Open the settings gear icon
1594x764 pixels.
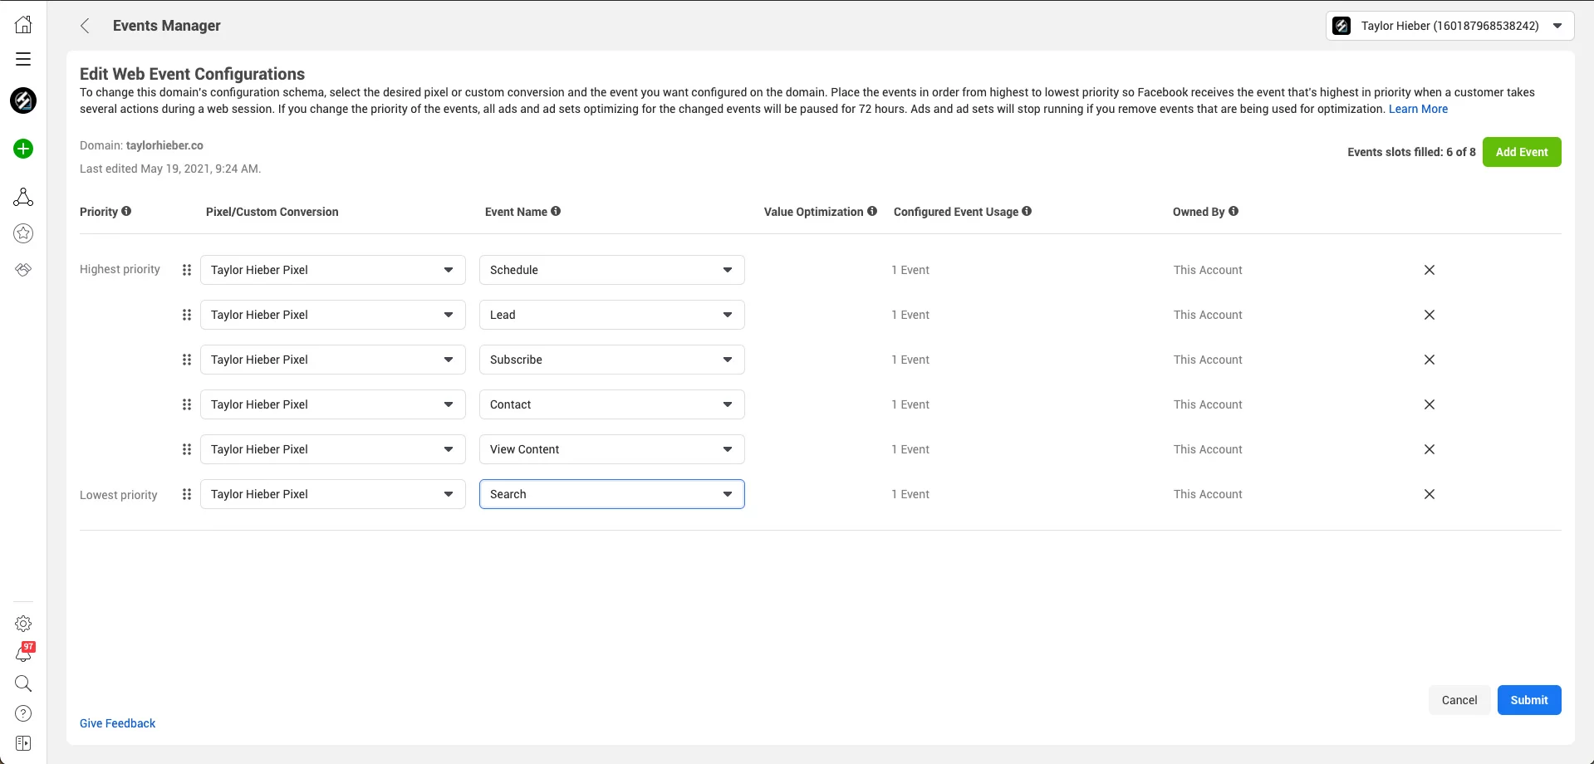[23, 624]
